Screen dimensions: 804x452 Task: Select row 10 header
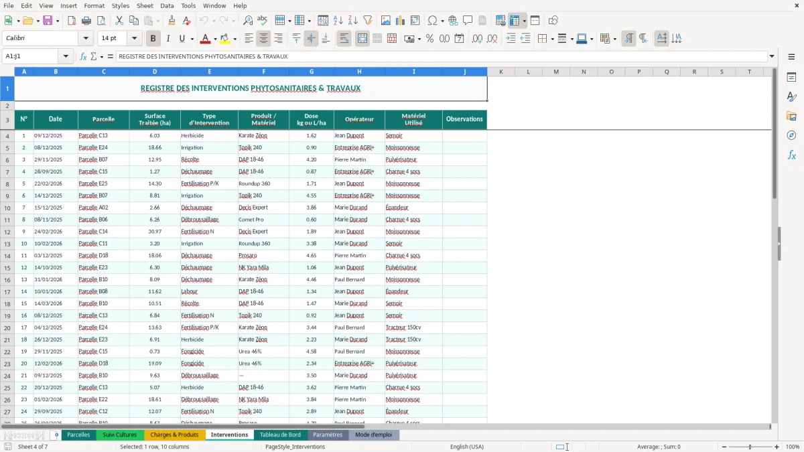pos(7,208)
